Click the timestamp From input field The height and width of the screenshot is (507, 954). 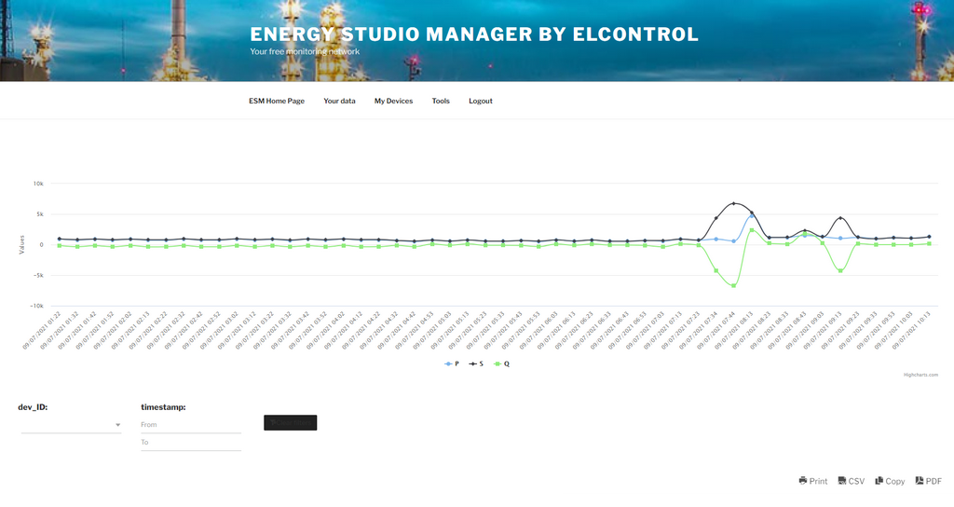pyautogui.click(x=190, y=425)
